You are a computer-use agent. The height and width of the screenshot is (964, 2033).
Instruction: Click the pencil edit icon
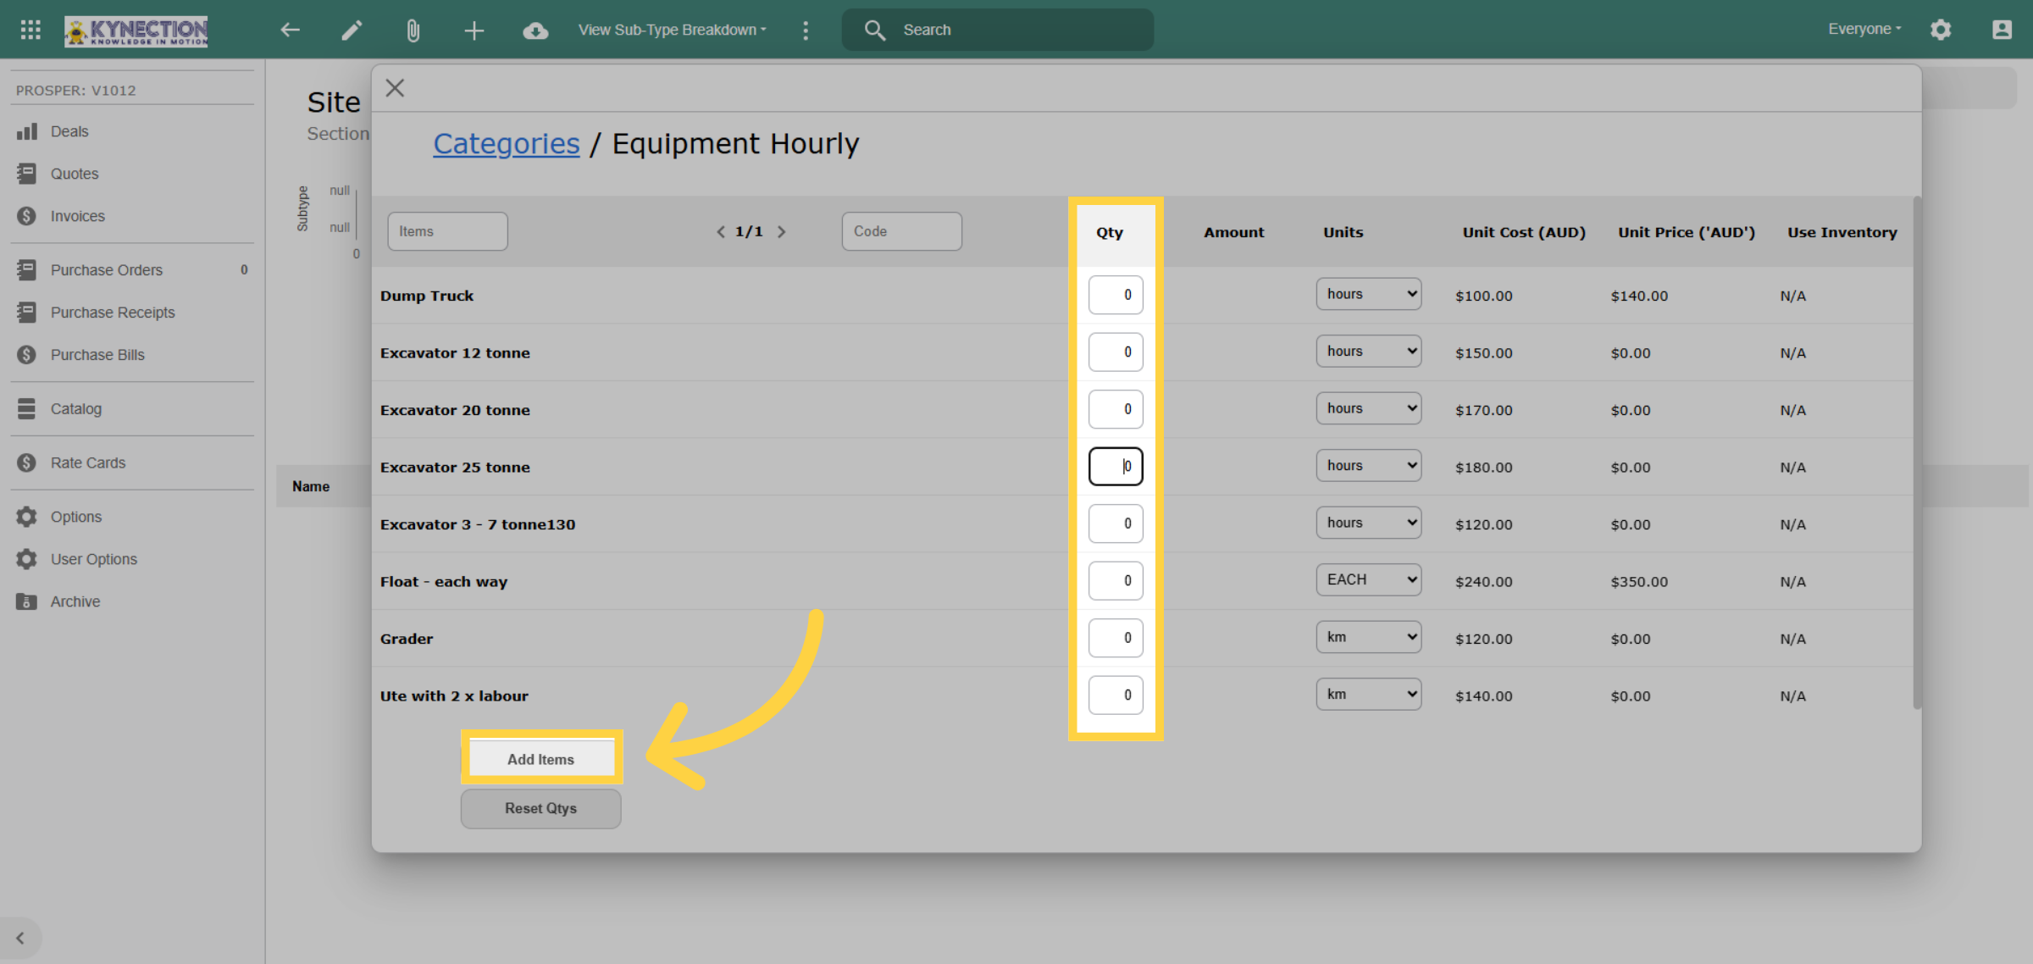(x=352, y=30)
